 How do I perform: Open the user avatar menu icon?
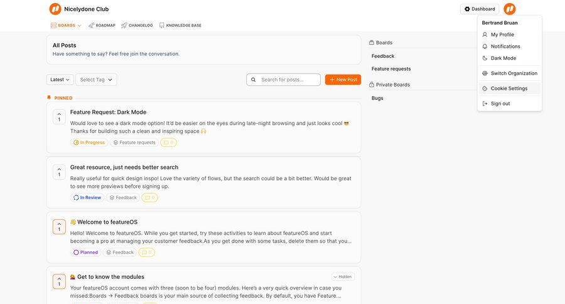click(510, 9)
